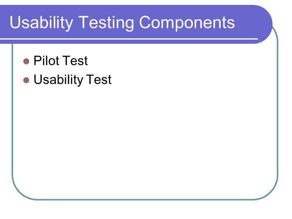Select the white underline below the title
The image size is (292, 219).
point(129,39)
